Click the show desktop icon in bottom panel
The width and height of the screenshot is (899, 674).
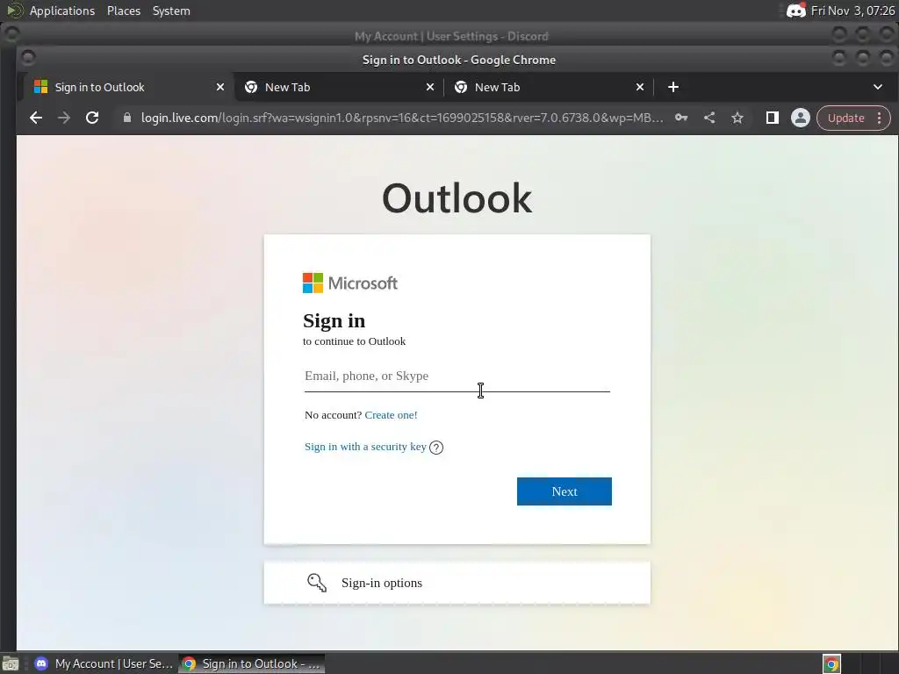coord(10,664)
